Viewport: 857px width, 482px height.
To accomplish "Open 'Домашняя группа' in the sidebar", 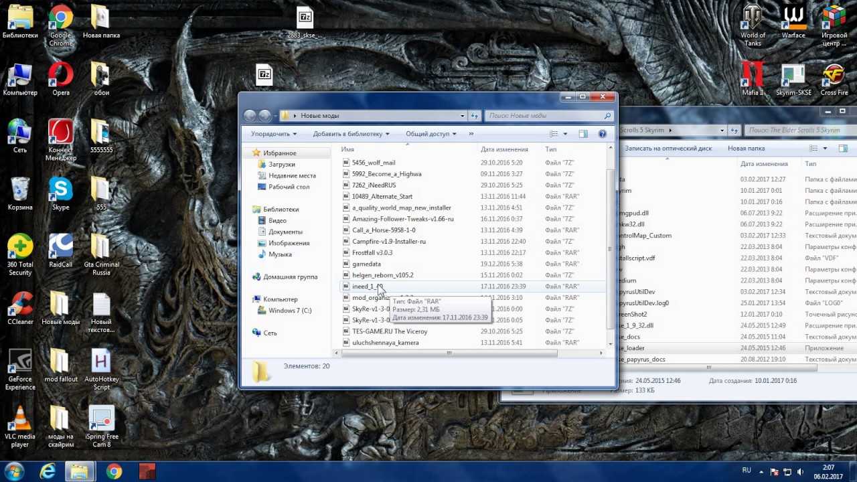I will point(290,277).
